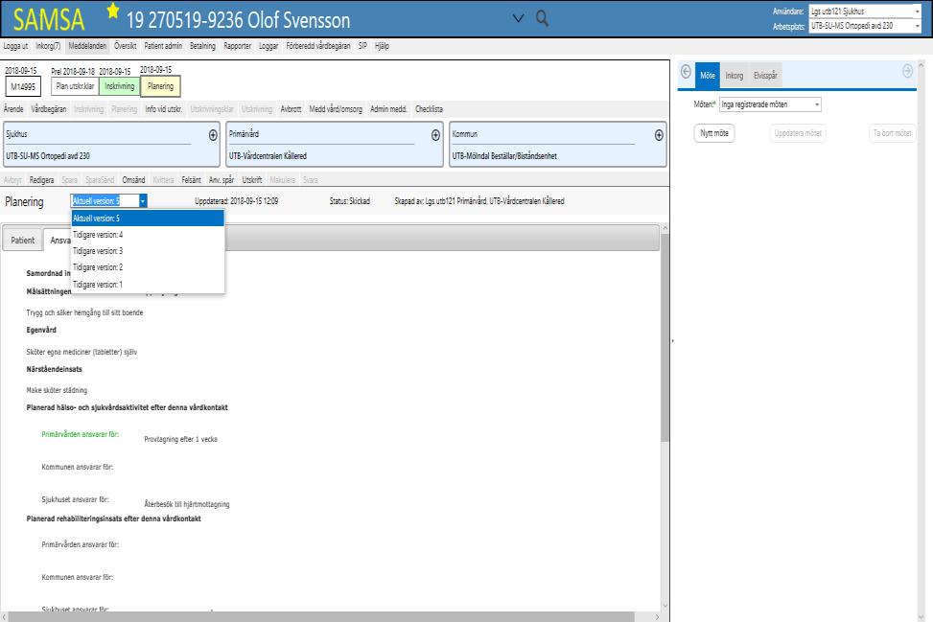The height and width of the screenshot is (622, 933).
Task: Click the right arrow icon in side panel
Action: tap(907, 71)
